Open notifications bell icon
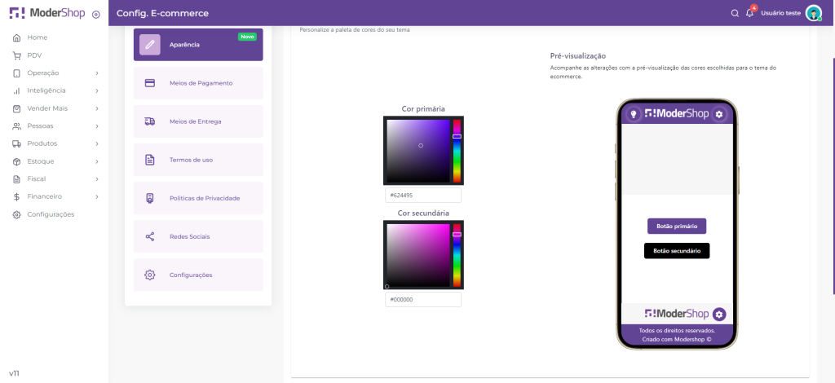 750,13
